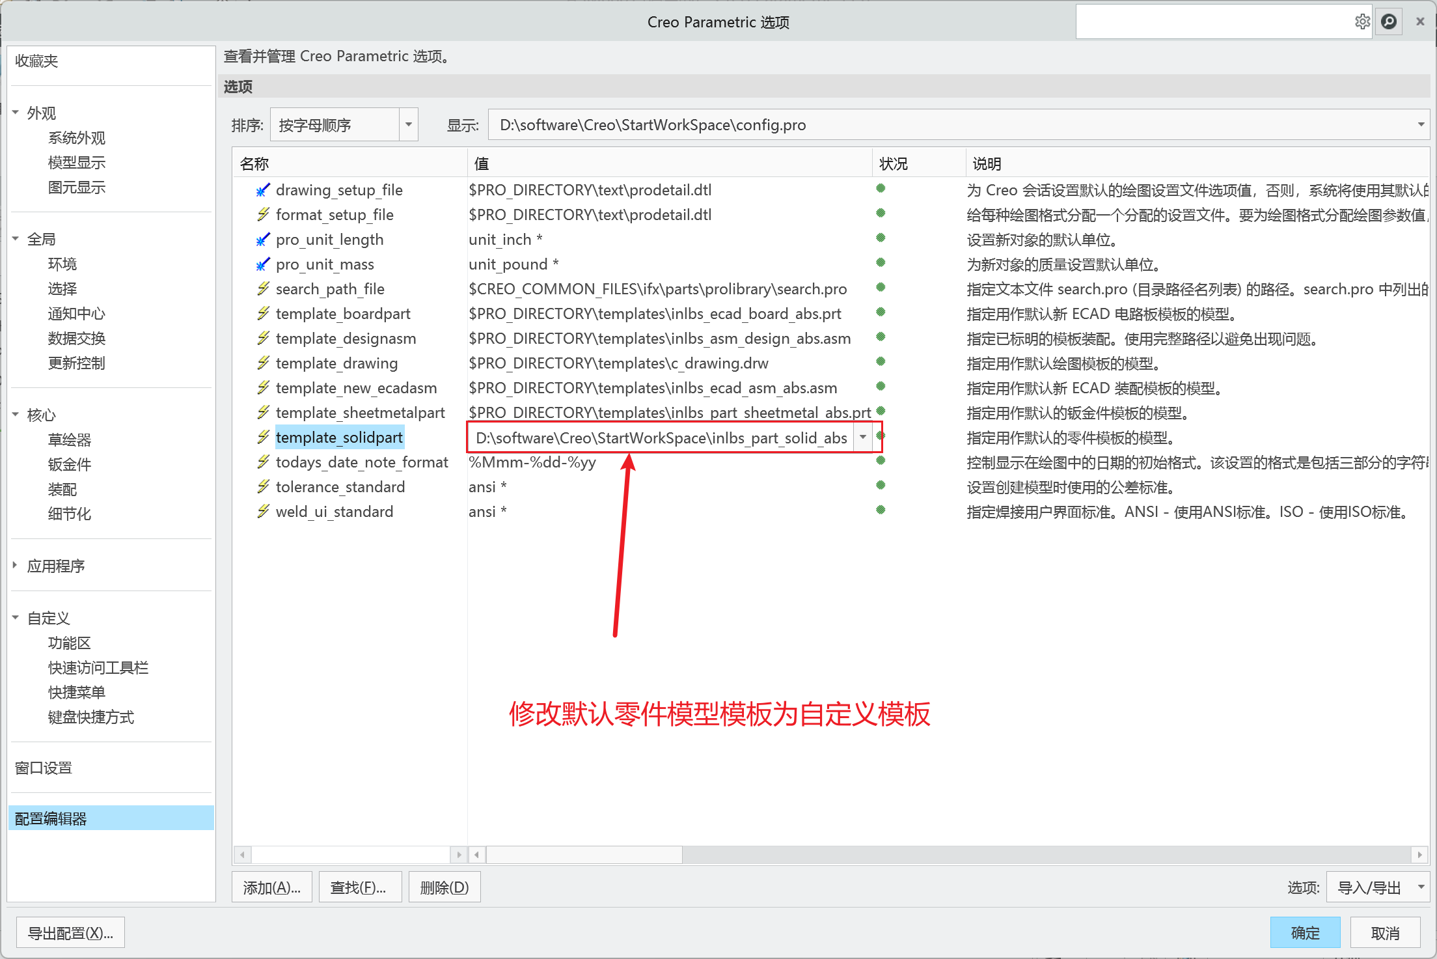Click the green status dot for pro_unit_length
Viewport: 1437px width, 959px height.
[x=881, y=238]
